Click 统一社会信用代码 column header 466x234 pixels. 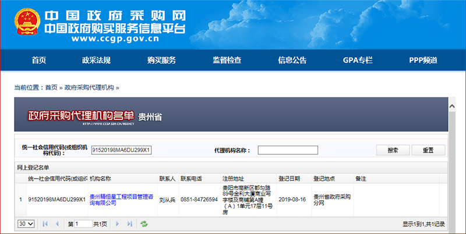[58, 179]
